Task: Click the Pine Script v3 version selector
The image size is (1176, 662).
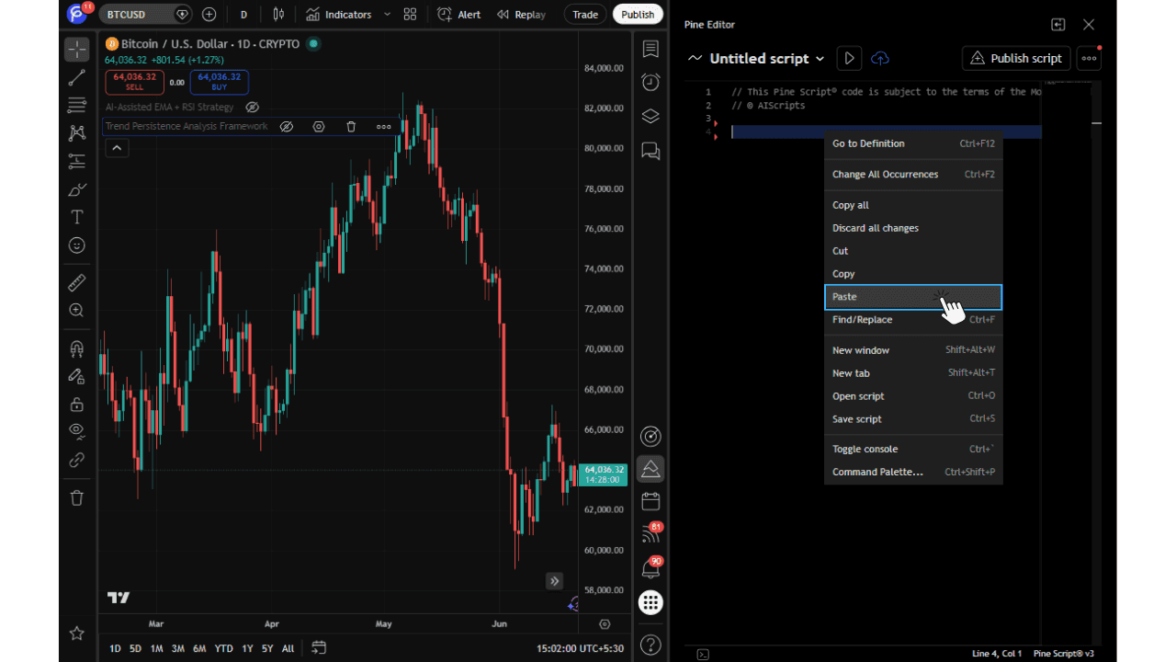Action: pyautogui.click(x=1064, y=654)
